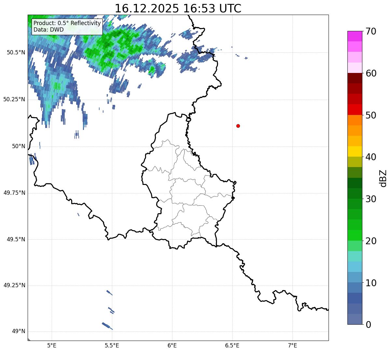Click the Product: 0.5° Reflectivity label

67,23
